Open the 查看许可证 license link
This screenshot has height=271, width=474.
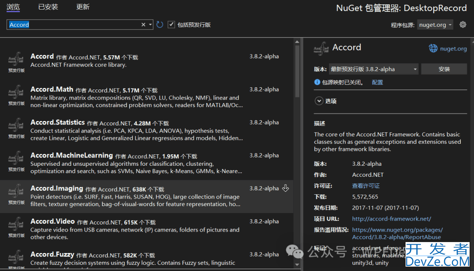(x=366, y=186)
